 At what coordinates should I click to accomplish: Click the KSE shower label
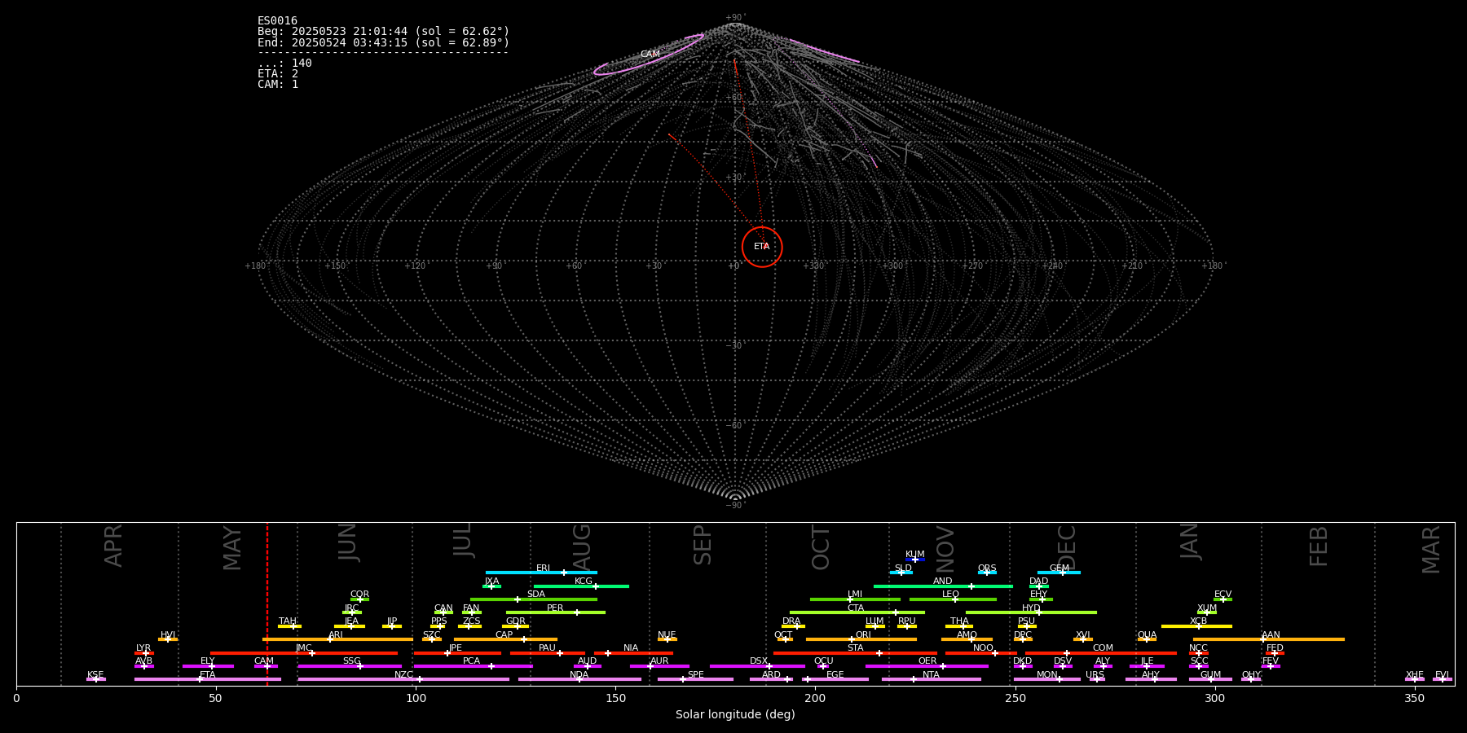(95, 674)
